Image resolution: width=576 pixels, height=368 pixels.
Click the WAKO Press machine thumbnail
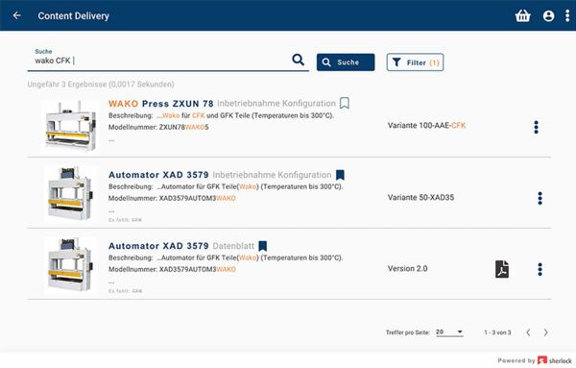(70, 126)
